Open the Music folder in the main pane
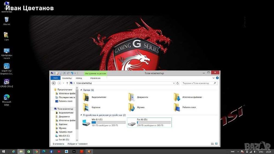 tap(136, 107)
